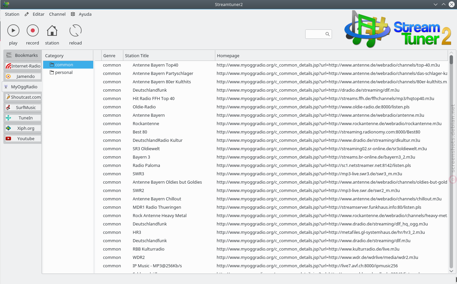Open the Station menu
The height and width of the screenshot is (284, 457).
tap(12, 14)
